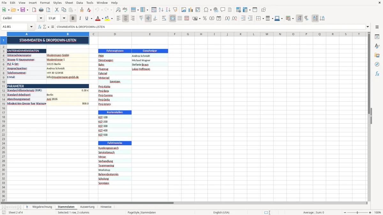Click Clear Direct Formatting icon
The width and height of the screenshot is (383, 215).
89,10
